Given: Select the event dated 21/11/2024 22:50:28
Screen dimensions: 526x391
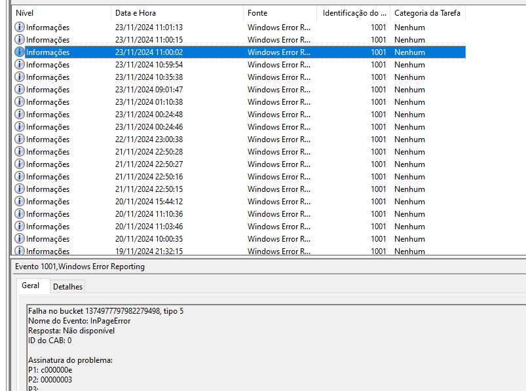Looking at the screenshot, I should (149, 152).
